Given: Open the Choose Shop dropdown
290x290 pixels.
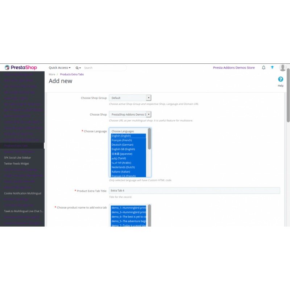Looking at the screenshot, I should (130, 115).
